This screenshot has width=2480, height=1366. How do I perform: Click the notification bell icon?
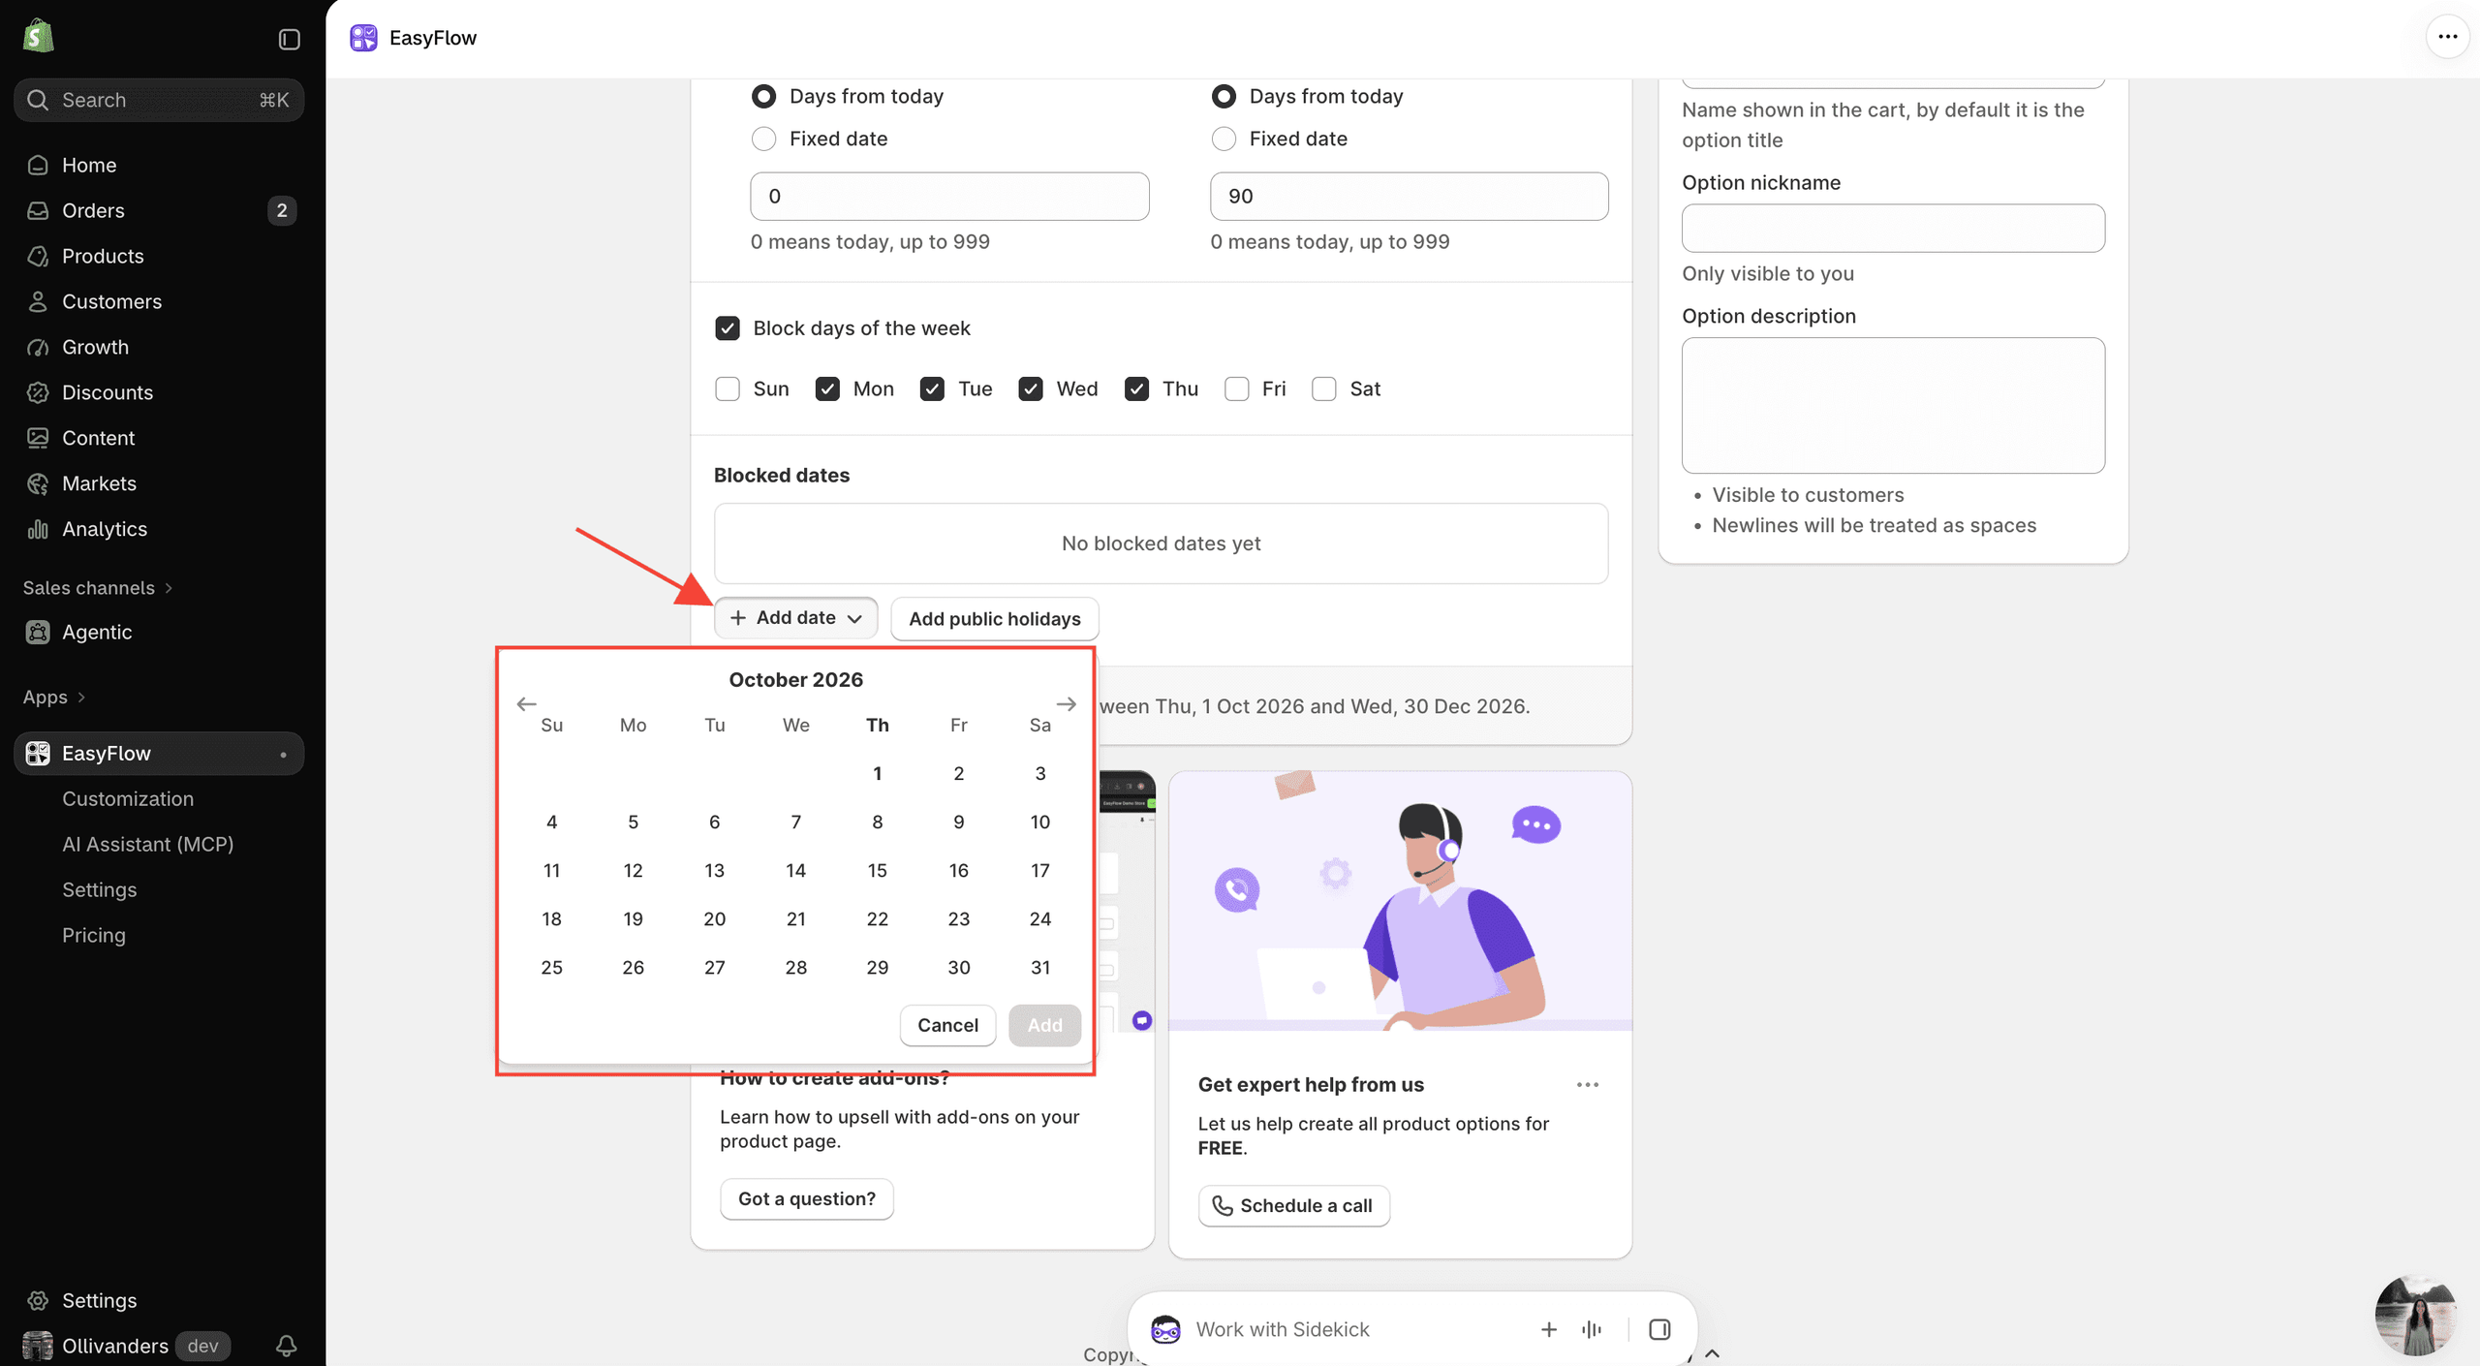click(286, 1345)
